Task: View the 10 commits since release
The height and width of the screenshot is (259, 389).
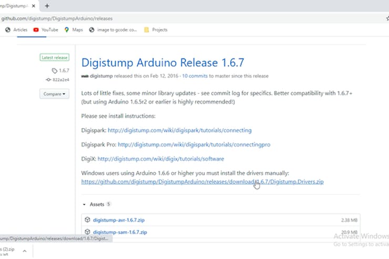Action: (x=195, y=76)
